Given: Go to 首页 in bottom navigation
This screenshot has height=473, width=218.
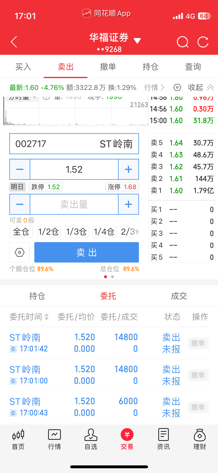Looking at the screenshot, I should coord(18,439).
